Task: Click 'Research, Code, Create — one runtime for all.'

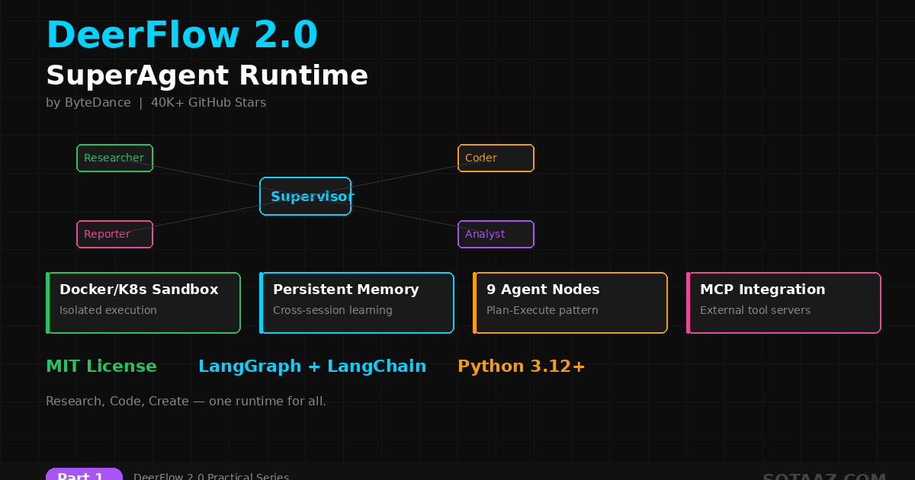Action: point(186,402)
